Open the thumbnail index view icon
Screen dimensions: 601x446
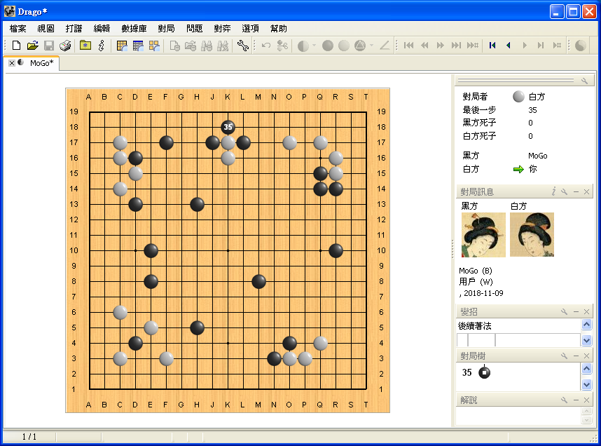click(x=154, y=46)
